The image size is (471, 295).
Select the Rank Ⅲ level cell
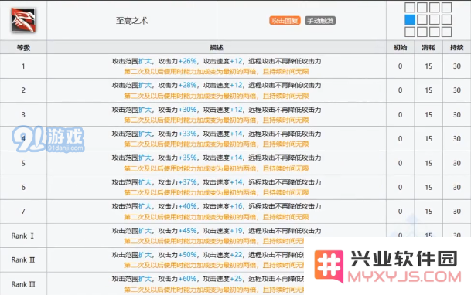(23, 284)
